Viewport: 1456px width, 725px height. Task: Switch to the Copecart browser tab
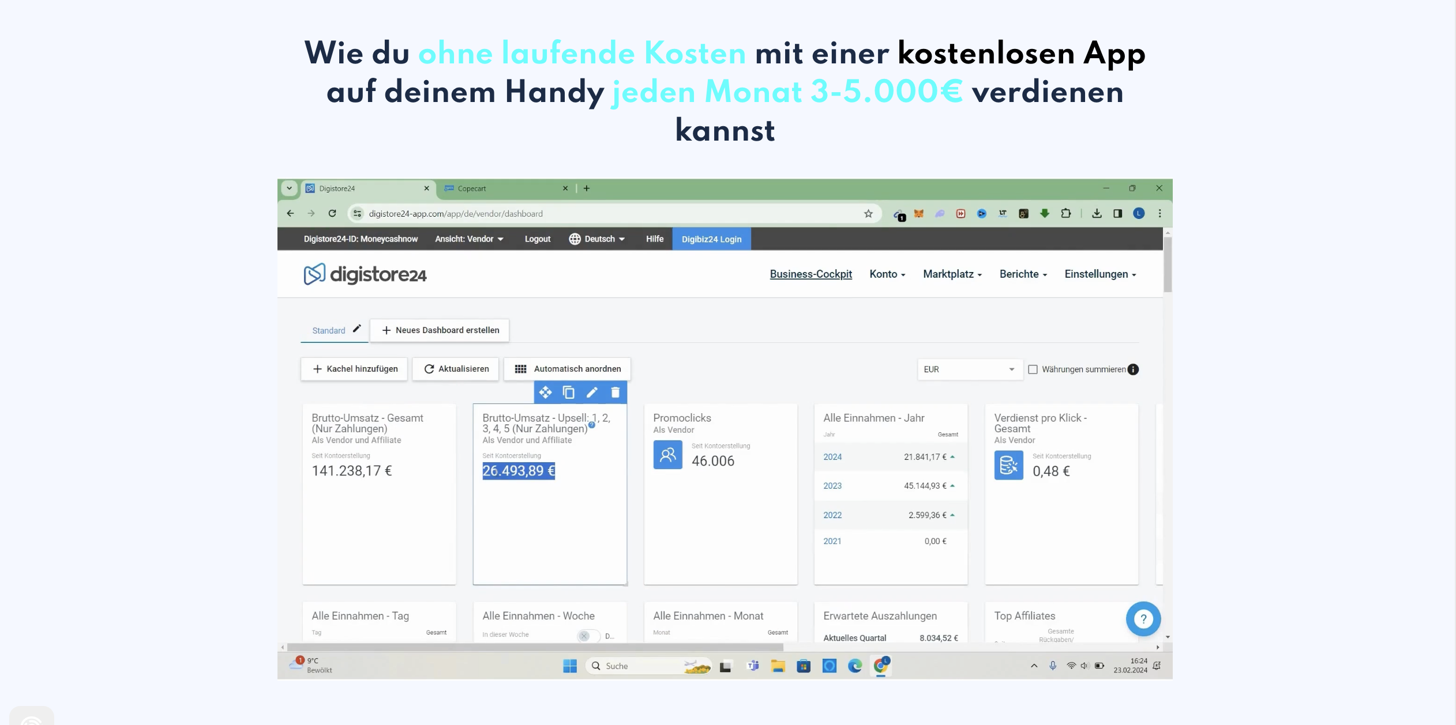pyautogui.click(x=506, y=188)
